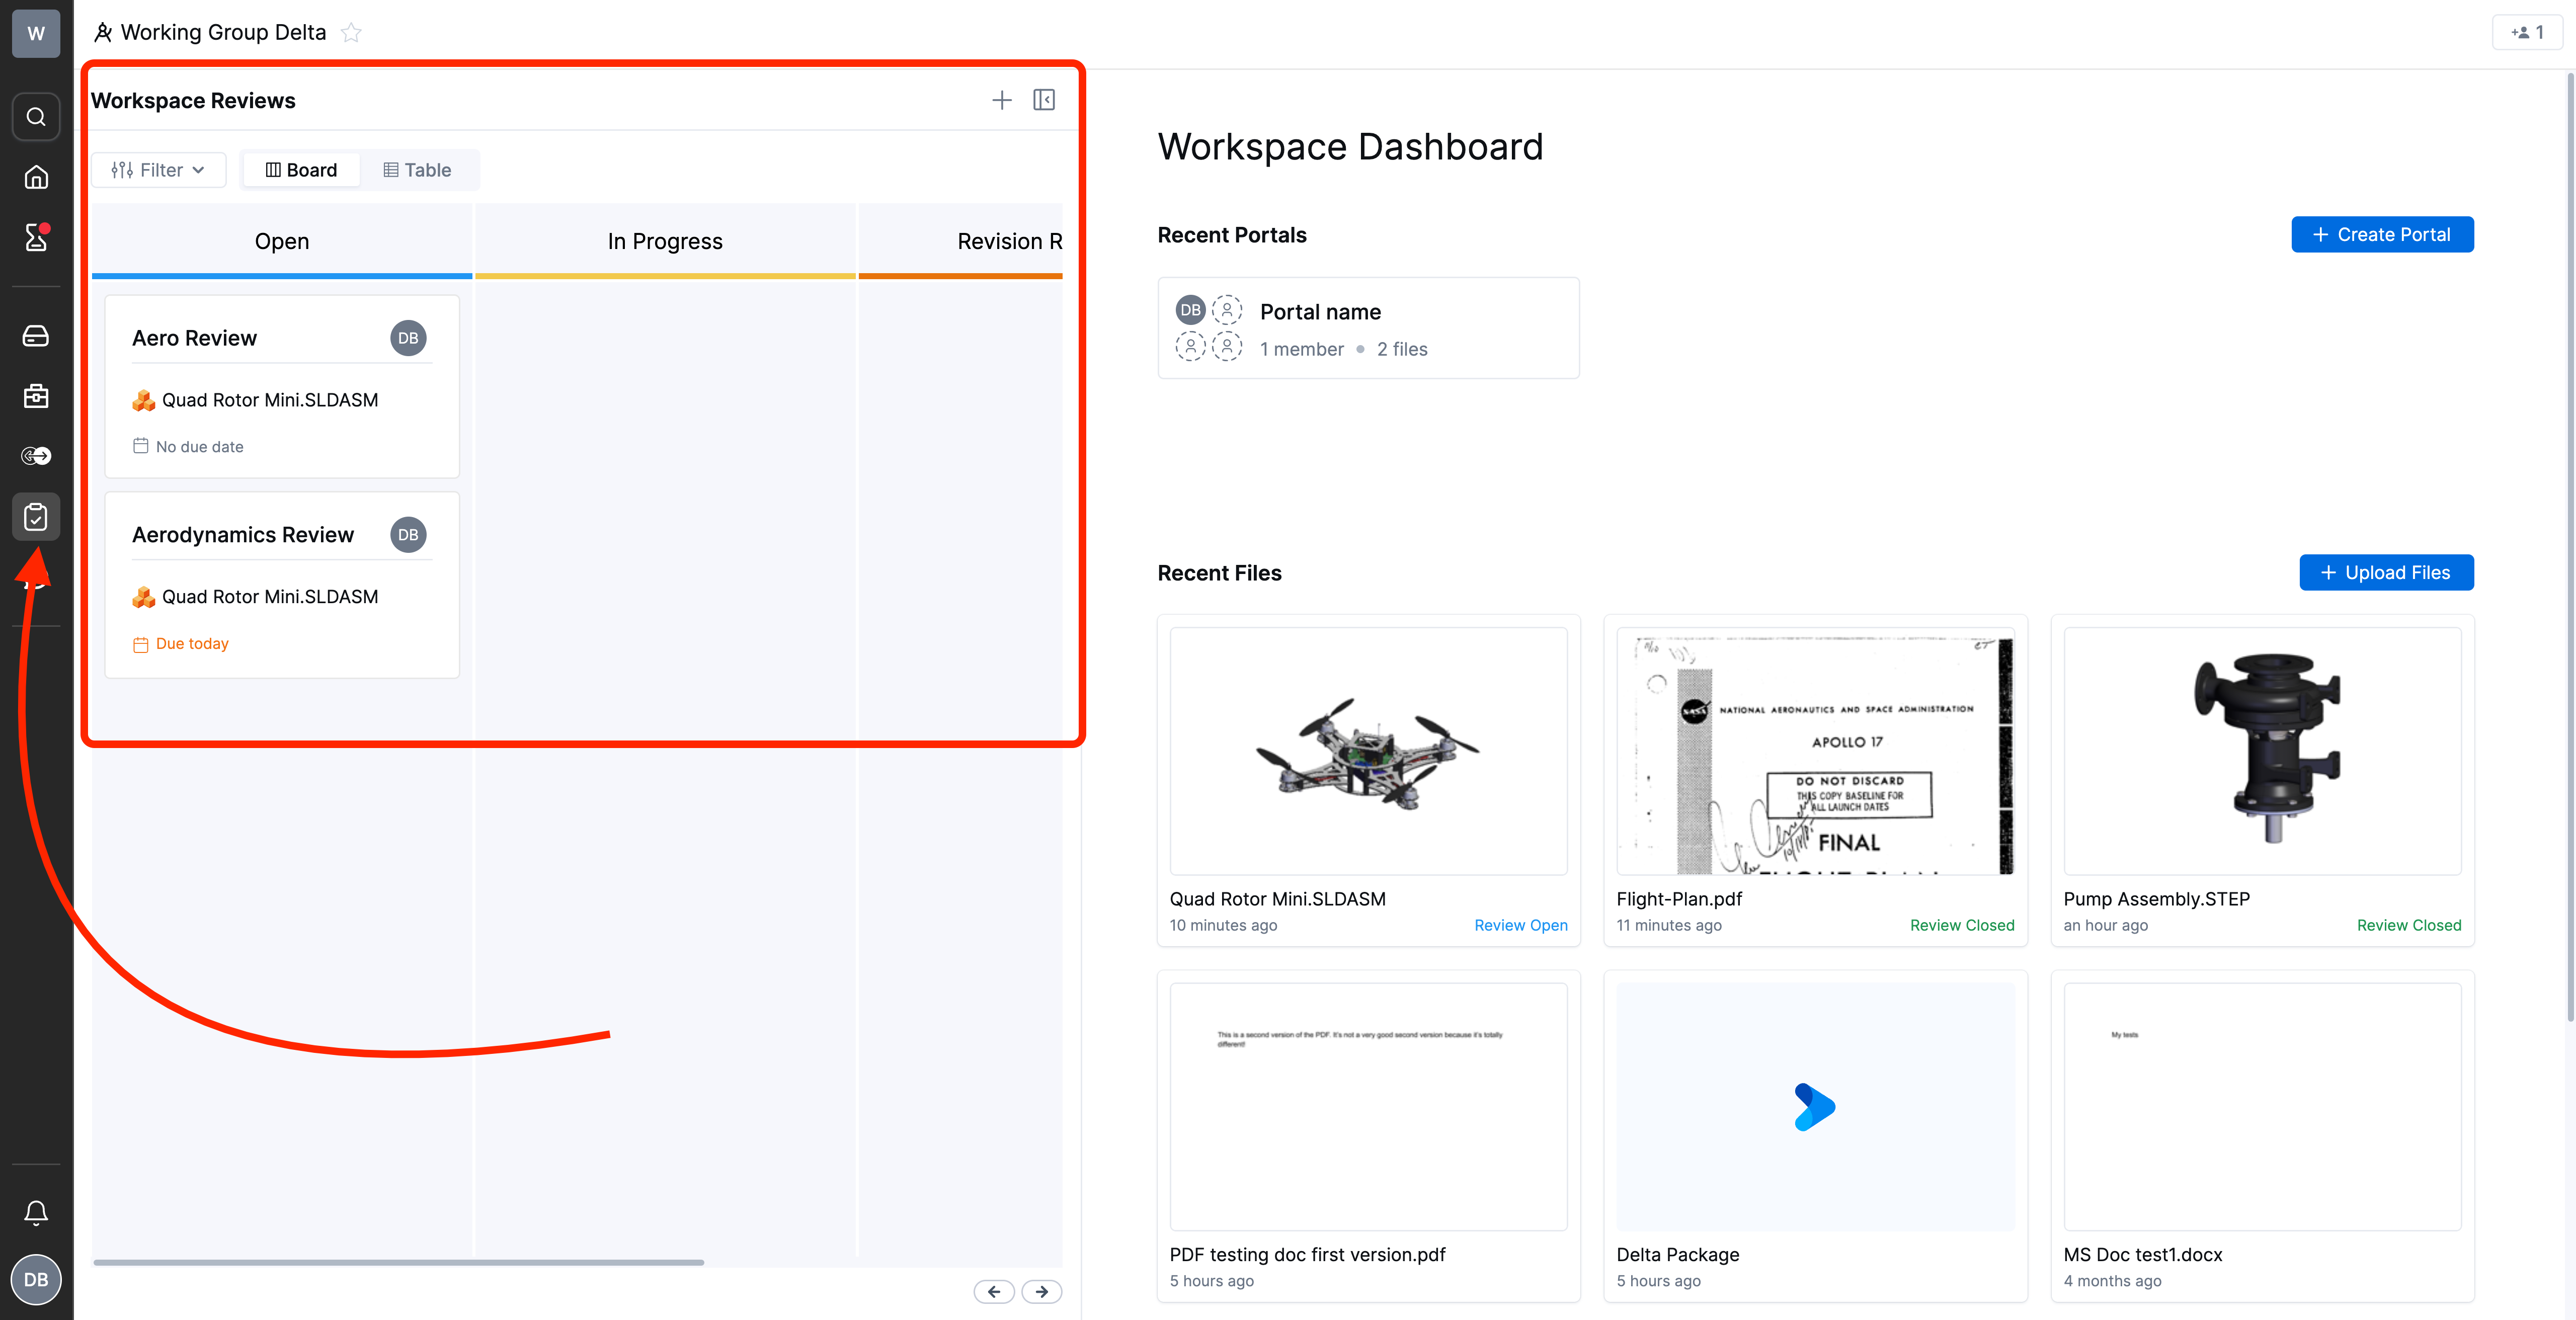Click the Upload Files button

tap(2386, 573)
